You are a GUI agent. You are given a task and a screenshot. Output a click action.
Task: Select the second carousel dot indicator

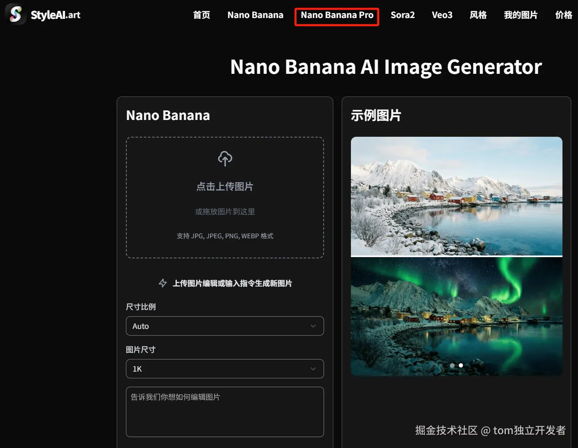pyautogui.click(x=461, y=365)
